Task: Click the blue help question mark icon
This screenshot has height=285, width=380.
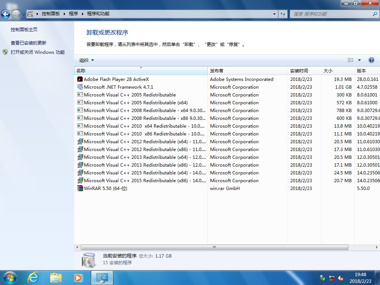Action: pyautogui.click(x=371, y=60)
